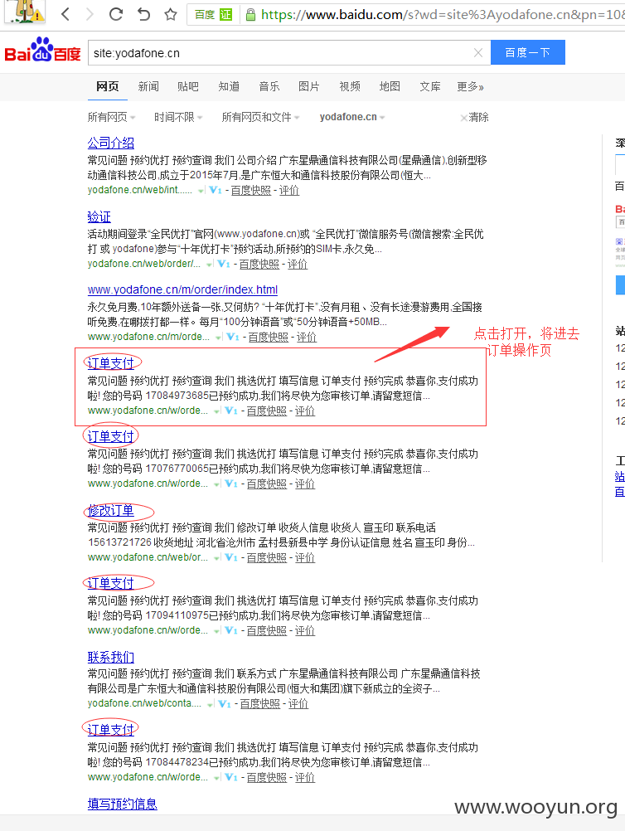Select the 网页 tab
The height and width of the screenshot is (831, 625).
point(108,86)
